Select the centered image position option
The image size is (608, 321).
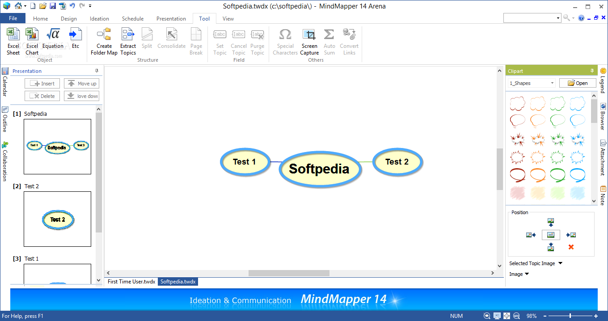[551, 235]
